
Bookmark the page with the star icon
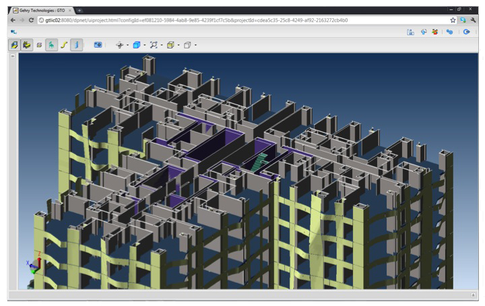453,20
